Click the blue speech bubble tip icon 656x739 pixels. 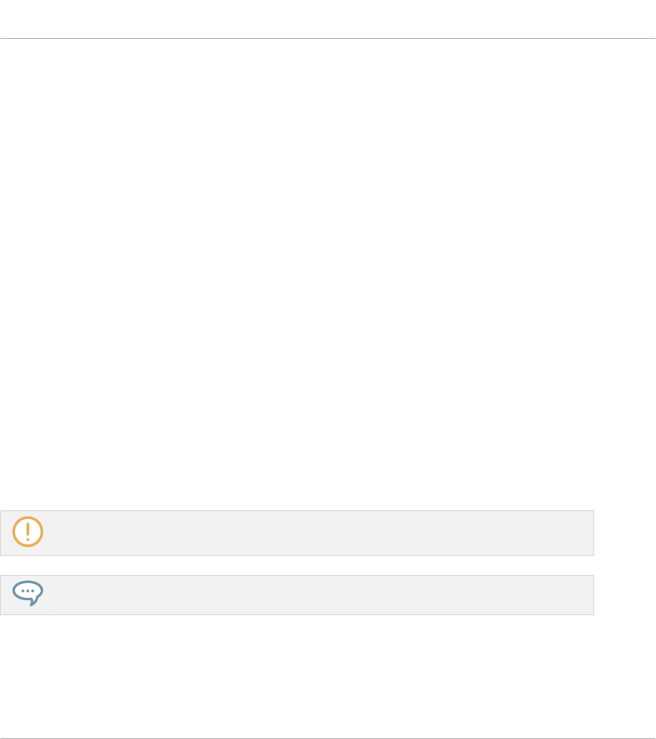point(27,594)
